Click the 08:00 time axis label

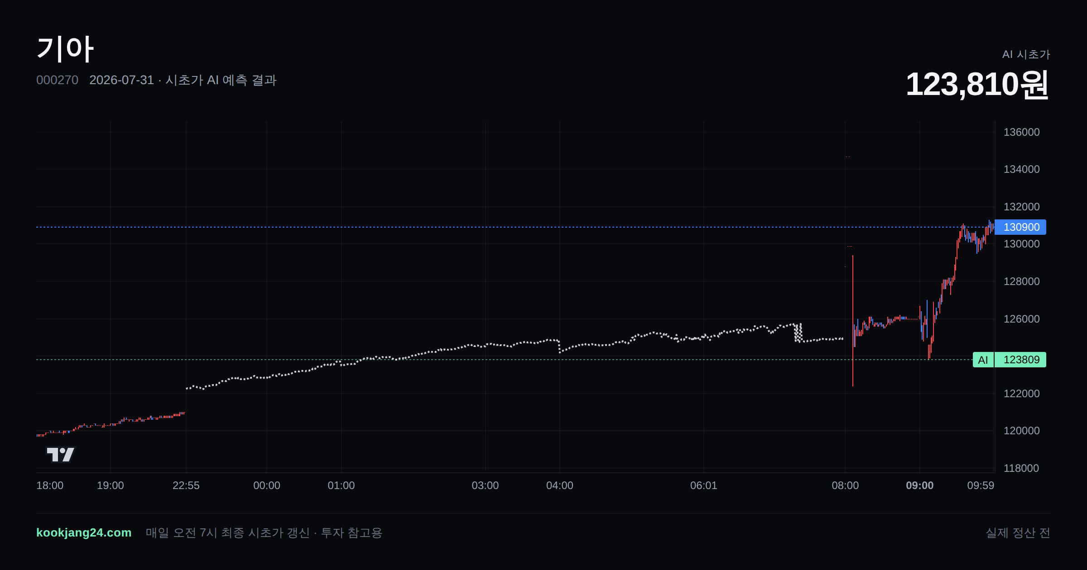click(845, 485)
